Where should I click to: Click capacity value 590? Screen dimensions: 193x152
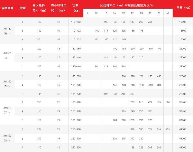pos(168,102)
